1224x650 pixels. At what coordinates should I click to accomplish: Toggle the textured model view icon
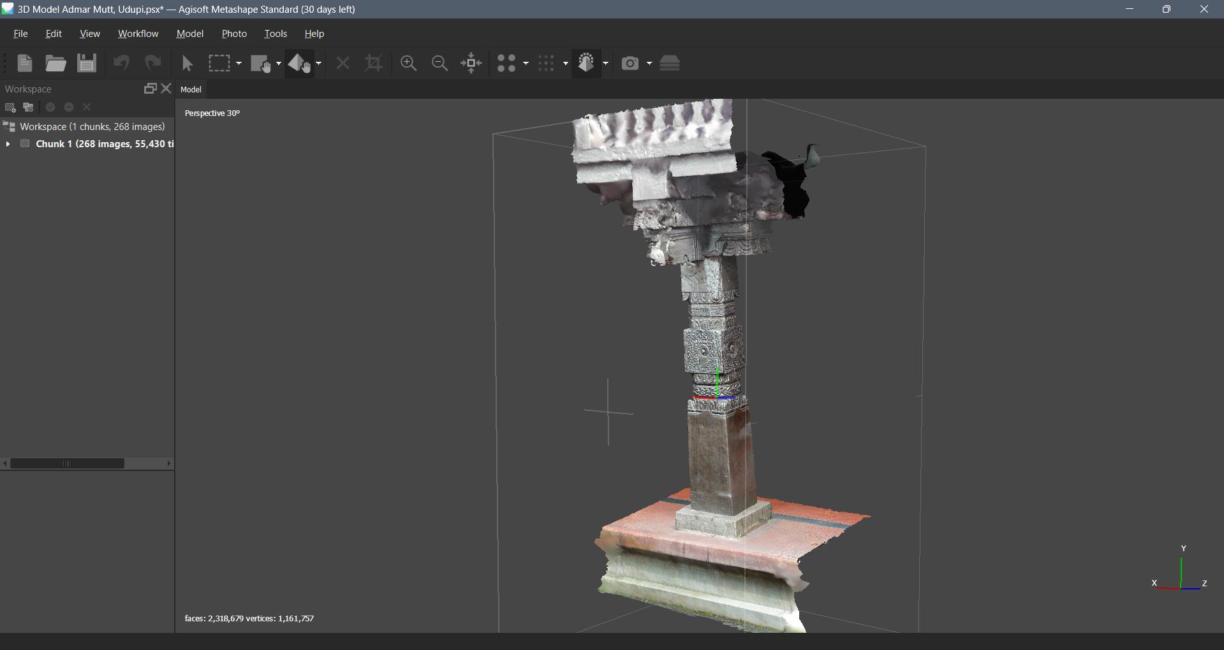click(586, 63)
